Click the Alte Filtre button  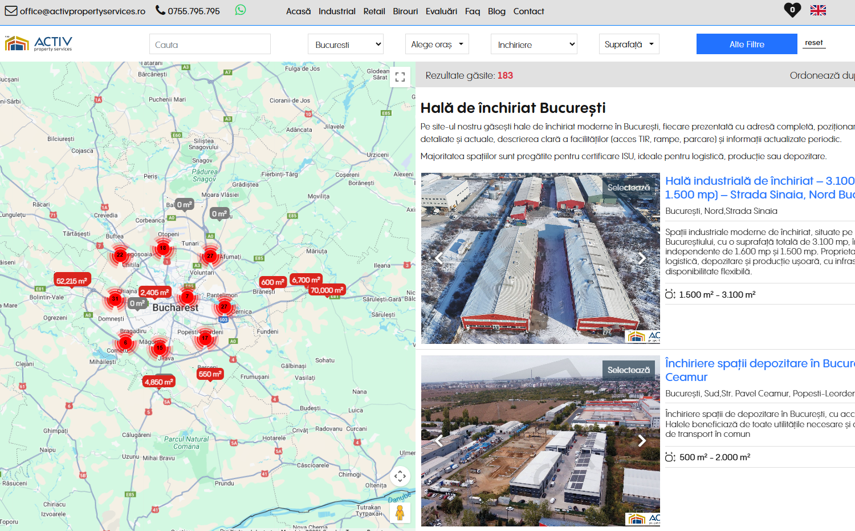tap(747, 44)
